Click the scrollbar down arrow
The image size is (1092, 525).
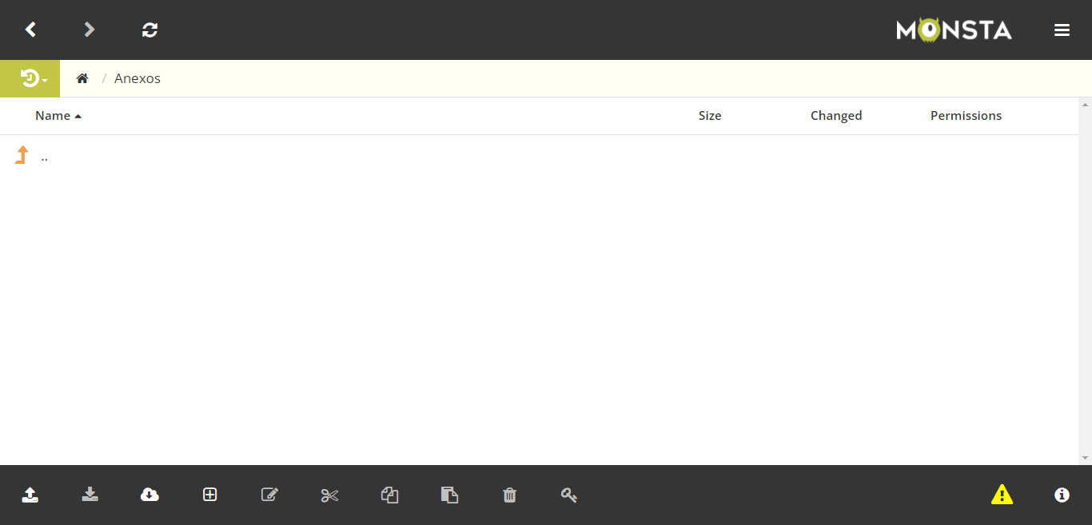[1086, 458]
